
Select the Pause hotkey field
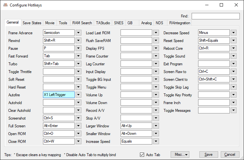click(x=59, y=48)
